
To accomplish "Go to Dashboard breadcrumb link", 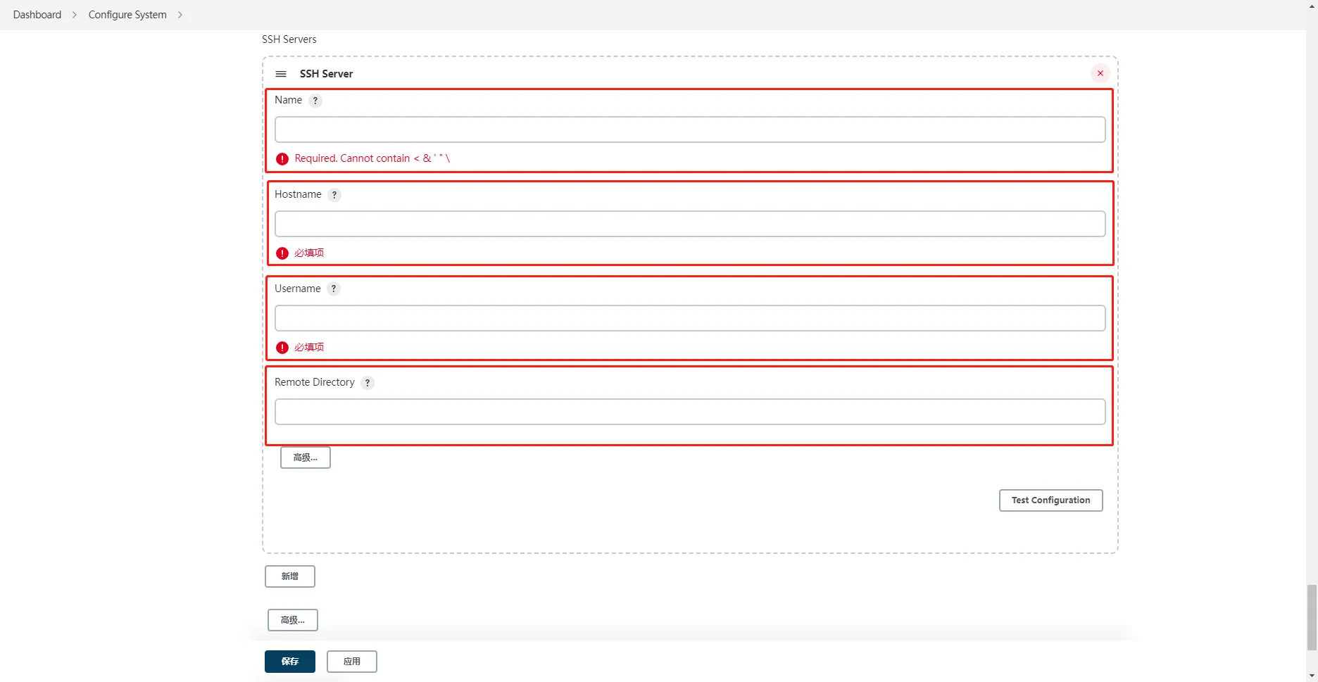I will click(37, 15).
